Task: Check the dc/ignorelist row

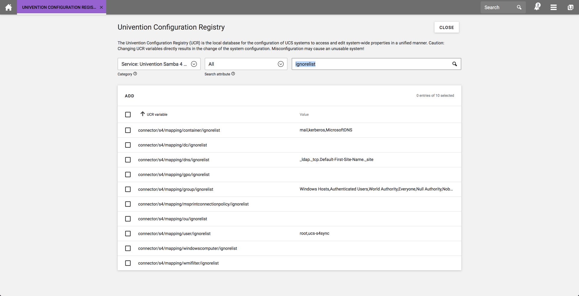Action: pyautogui.click(x=128, y=145)
